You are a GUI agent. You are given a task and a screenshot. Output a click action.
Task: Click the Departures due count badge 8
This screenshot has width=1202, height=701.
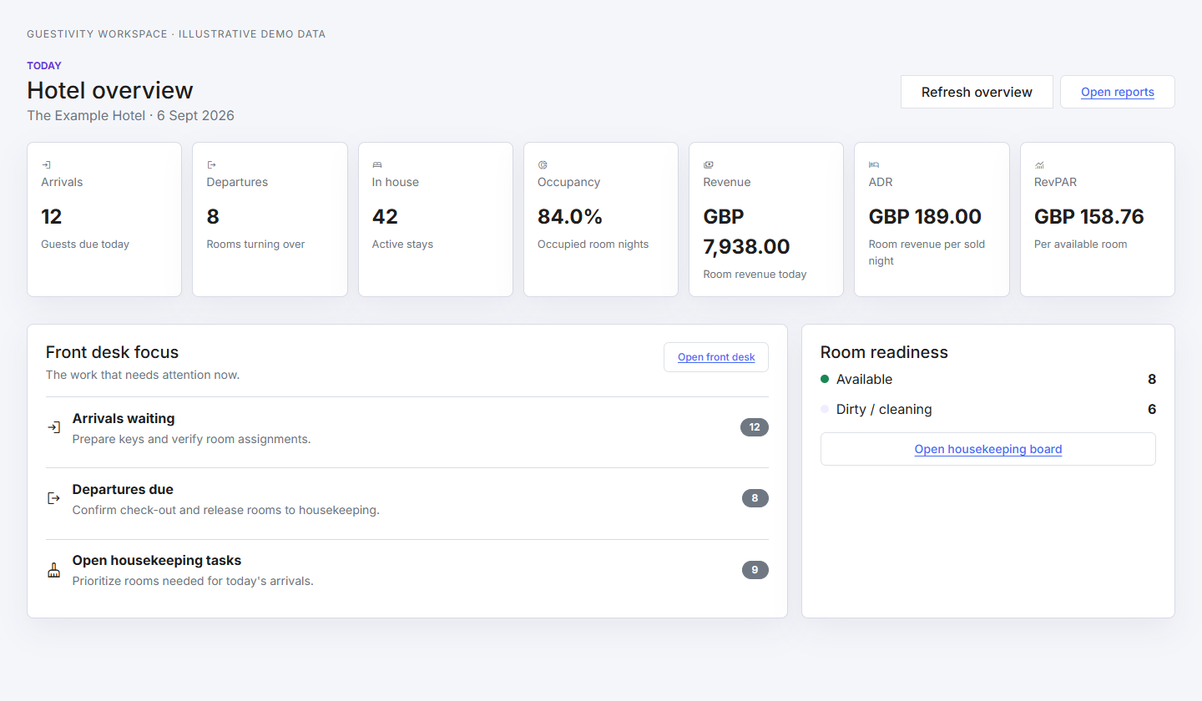[x=755, y=498]
